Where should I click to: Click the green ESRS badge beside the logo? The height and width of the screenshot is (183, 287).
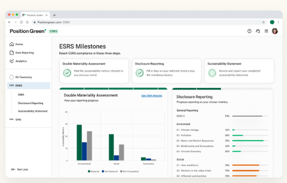pyautogui.click(x=53, y=32)
